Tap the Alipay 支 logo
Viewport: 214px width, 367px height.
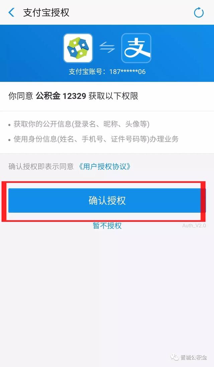136,48
